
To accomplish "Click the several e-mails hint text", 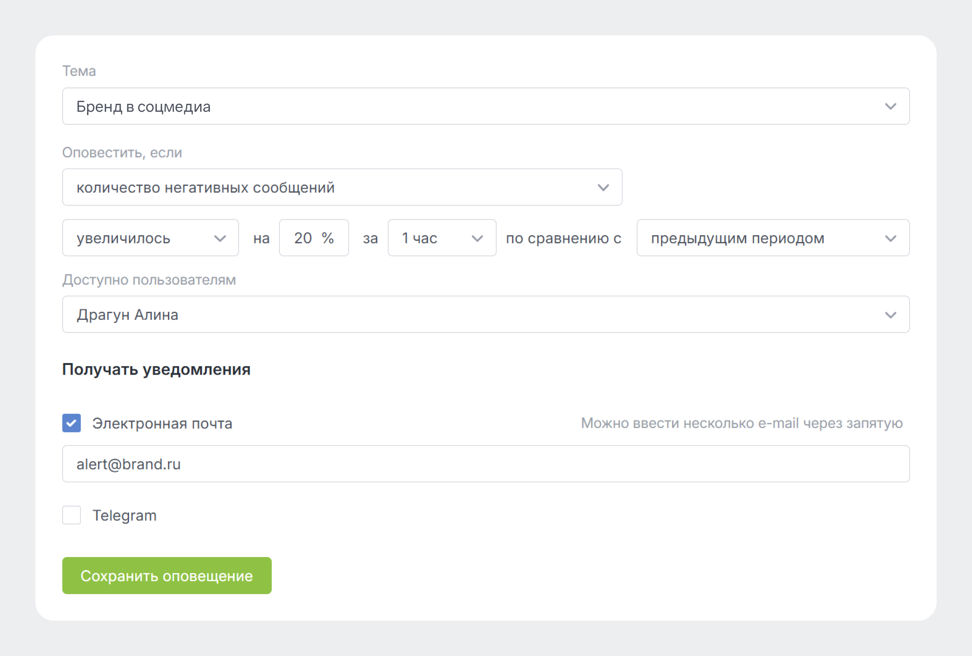I will (741, 423).
